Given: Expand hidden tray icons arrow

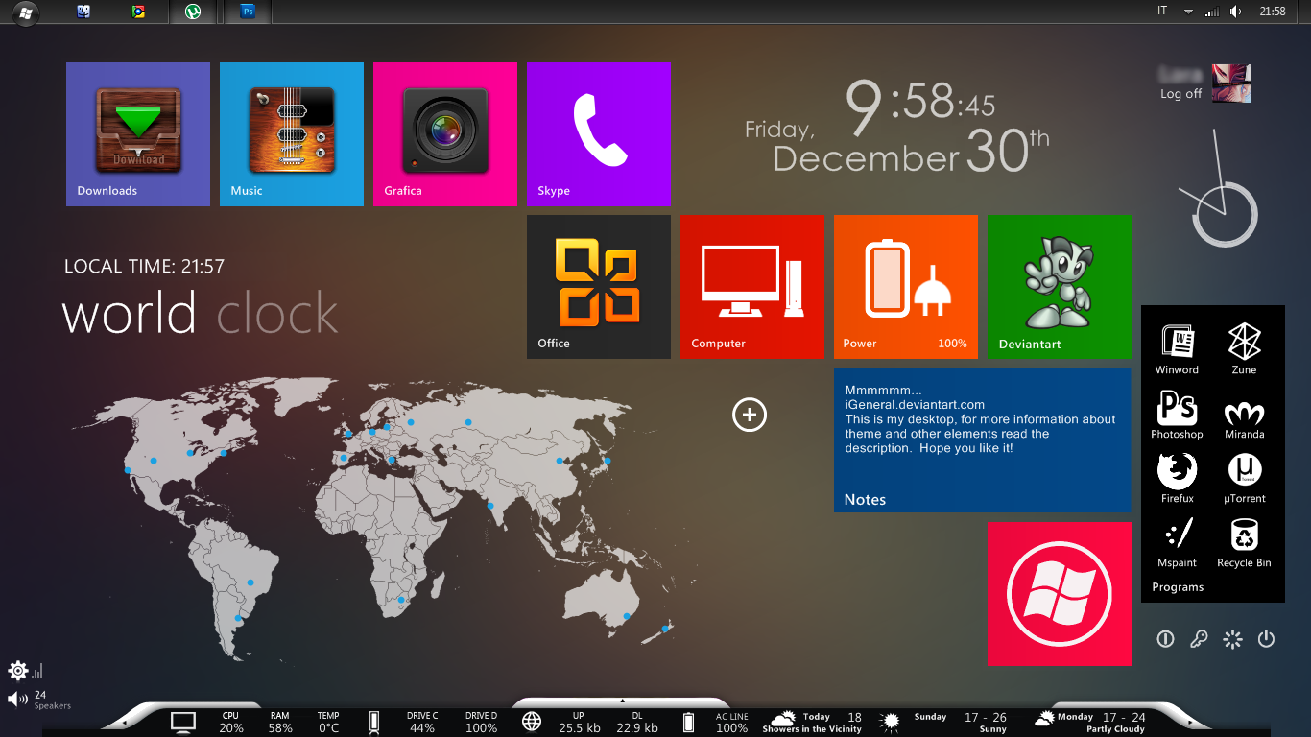Looking at the screenshot, I should click(1188, 12).
